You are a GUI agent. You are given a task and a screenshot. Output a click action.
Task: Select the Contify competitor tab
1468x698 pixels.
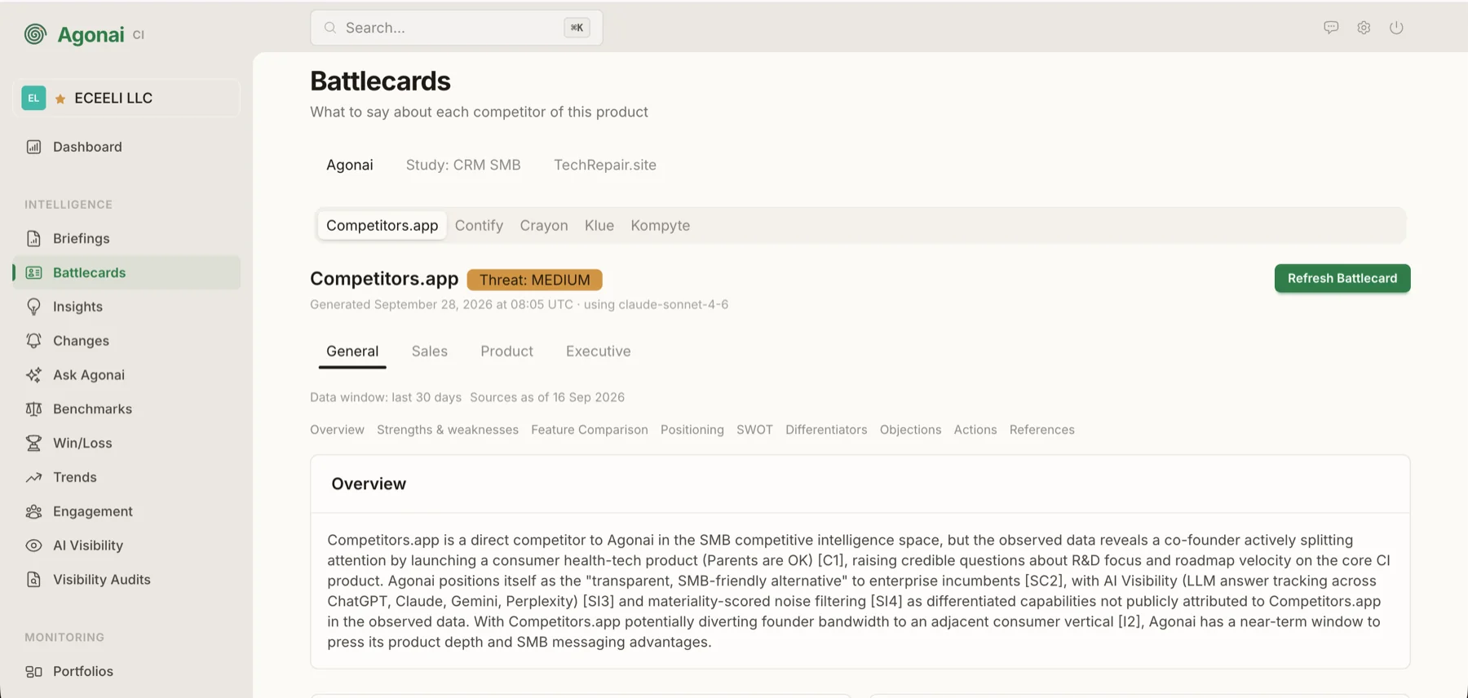479,225
